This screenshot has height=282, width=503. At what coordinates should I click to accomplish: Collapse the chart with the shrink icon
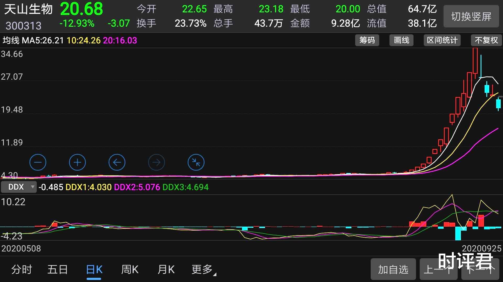(x=196, y=162)
